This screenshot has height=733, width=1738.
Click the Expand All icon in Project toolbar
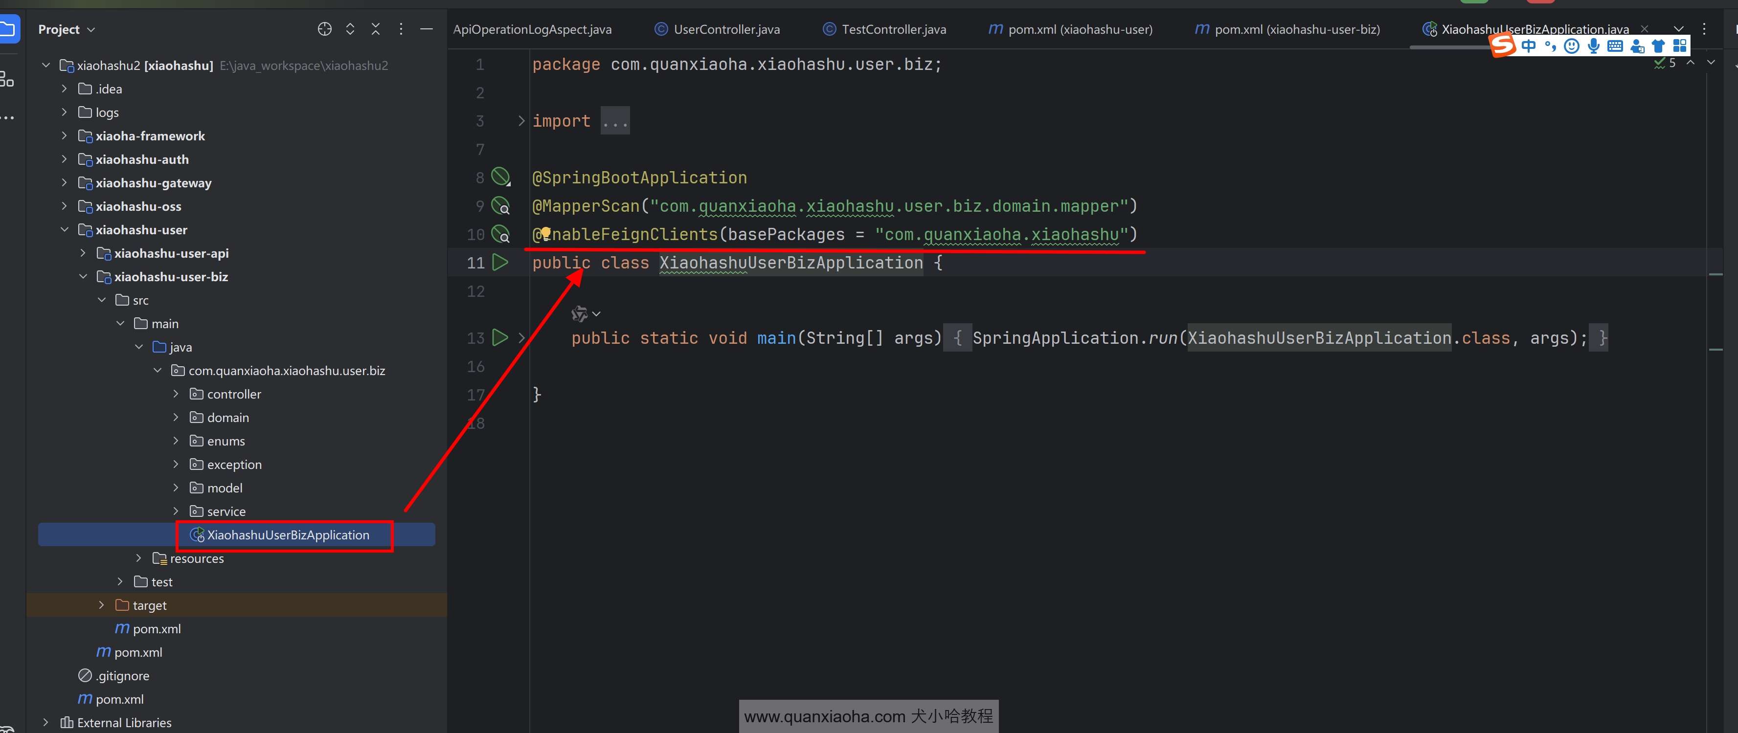pyautogui.click(x=350, y=29)
